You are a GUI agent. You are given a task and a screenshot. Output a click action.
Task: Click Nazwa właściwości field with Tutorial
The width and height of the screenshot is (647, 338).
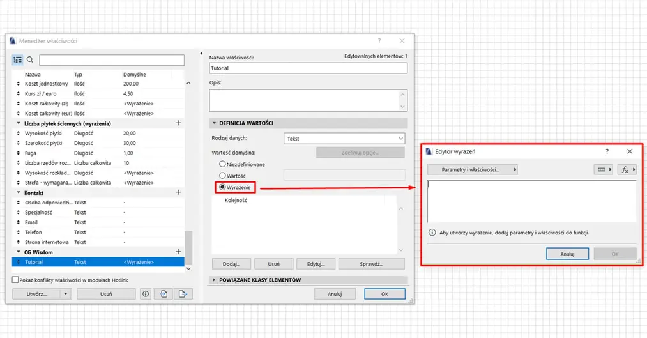[308, 68]
